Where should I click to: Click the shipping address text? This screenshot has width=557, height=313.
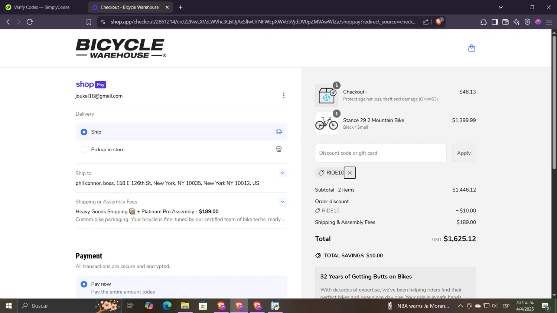pyautogui.click(x=167, y=183)
